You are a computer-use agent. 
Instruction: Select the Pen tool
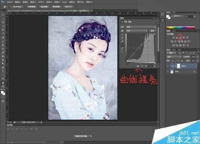pyautogui.click(x=3, y=67)
